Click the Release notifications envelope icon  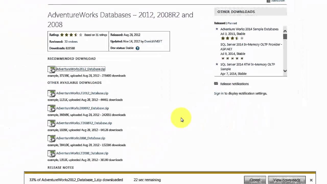click(x=216, y=84)
